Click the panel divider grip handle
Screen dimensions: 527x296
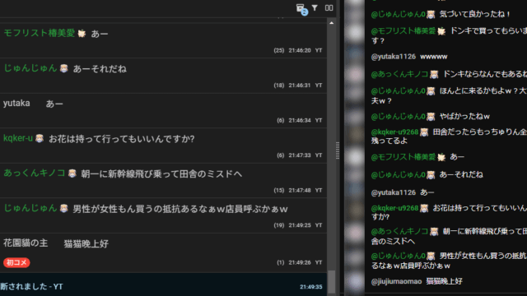(x=338, y=150)
